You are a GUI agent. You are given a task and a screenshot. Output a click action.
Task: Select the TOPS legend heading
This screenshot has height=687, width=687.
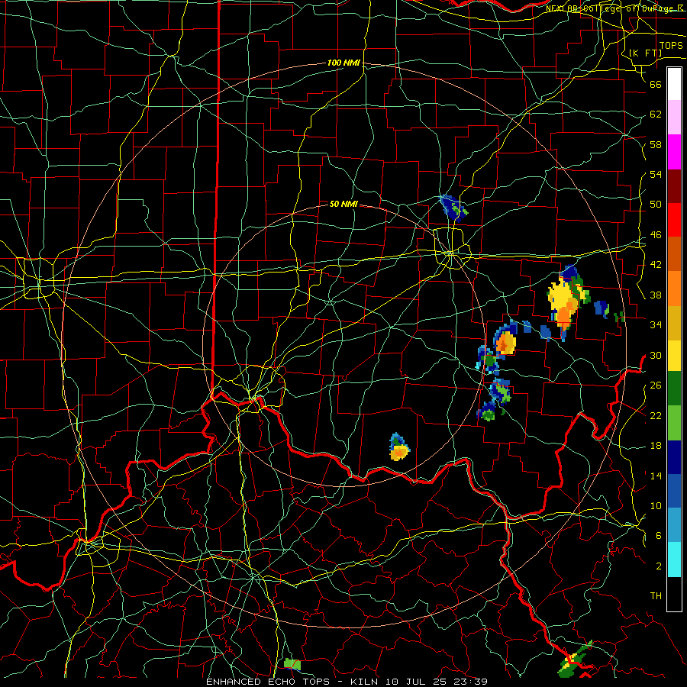[671, 46]
